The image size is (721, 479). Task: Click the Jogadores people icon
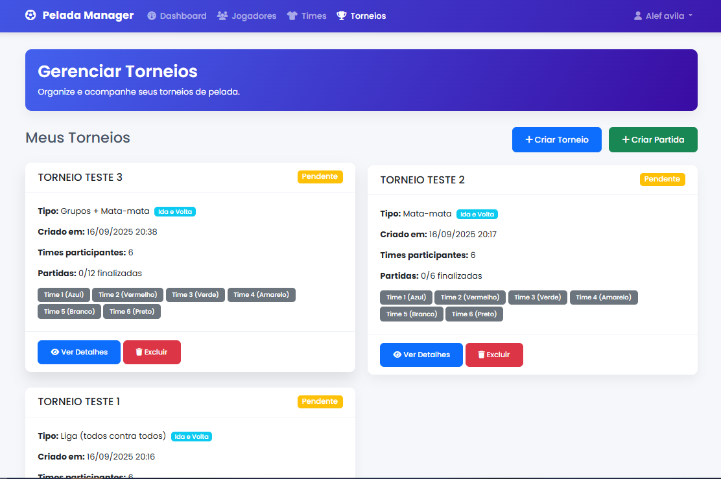point(222,16)
